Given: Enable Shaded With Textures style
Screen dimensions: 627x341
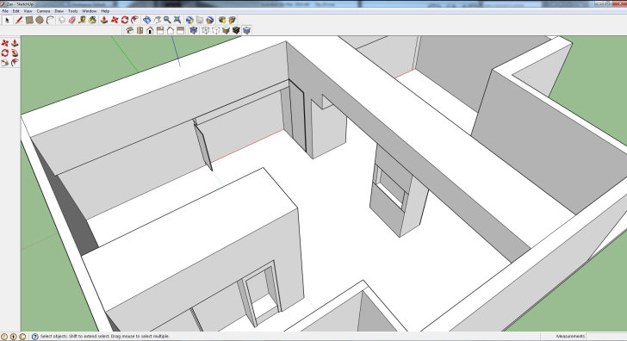Looking at the screenshot, I should click(236, 30).
